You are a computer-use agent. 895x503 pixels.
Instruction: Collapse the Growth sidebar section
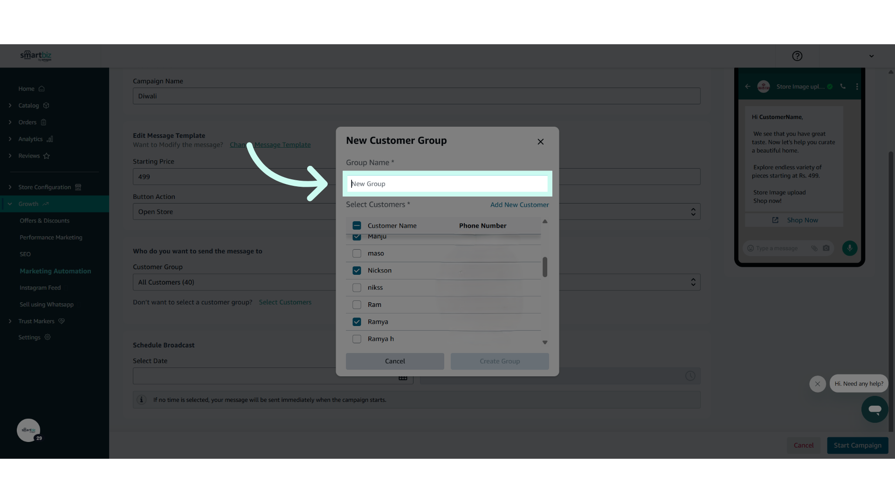(x=10, y=204)
